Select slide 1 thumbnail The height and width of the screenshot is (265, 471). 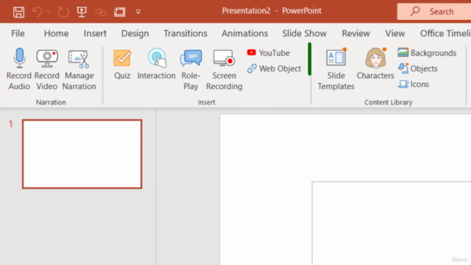tap(82, 154)
